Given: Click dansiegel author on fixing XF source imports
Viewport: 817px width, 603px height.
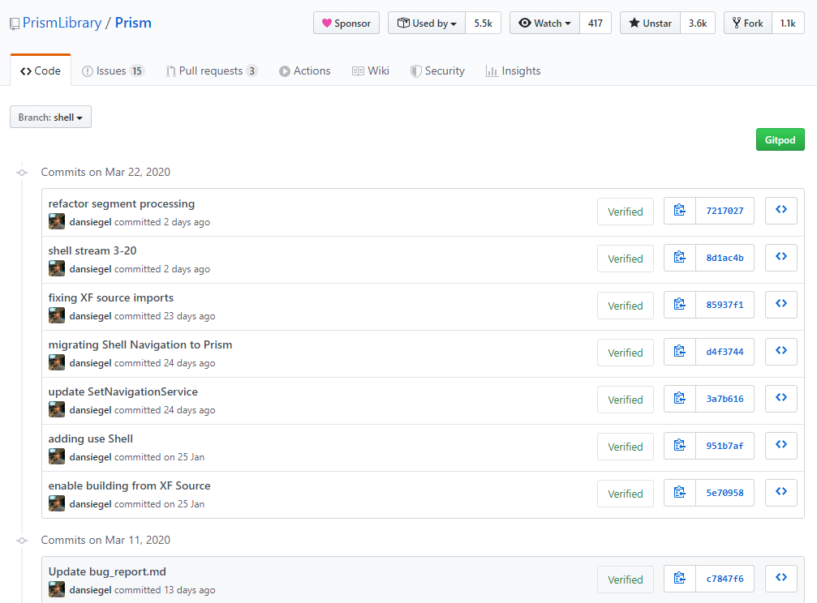Looking at the screenshot, I should tap(90, 316).
